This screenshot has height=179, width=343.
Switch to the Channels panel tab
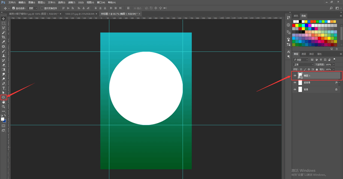click(304, 54)
